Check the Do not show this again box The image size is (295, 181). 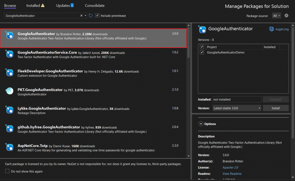7,171
